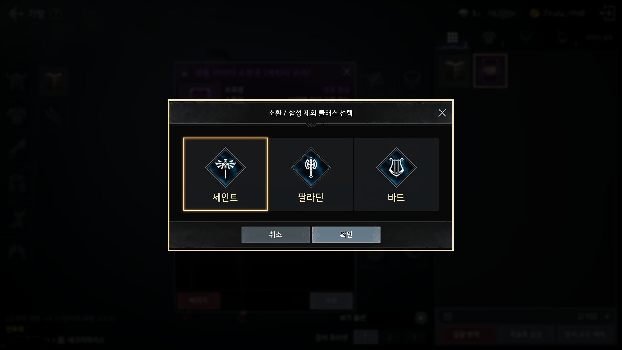
Task: Cancel with the 취소 button
Action: tap(275, 235)
